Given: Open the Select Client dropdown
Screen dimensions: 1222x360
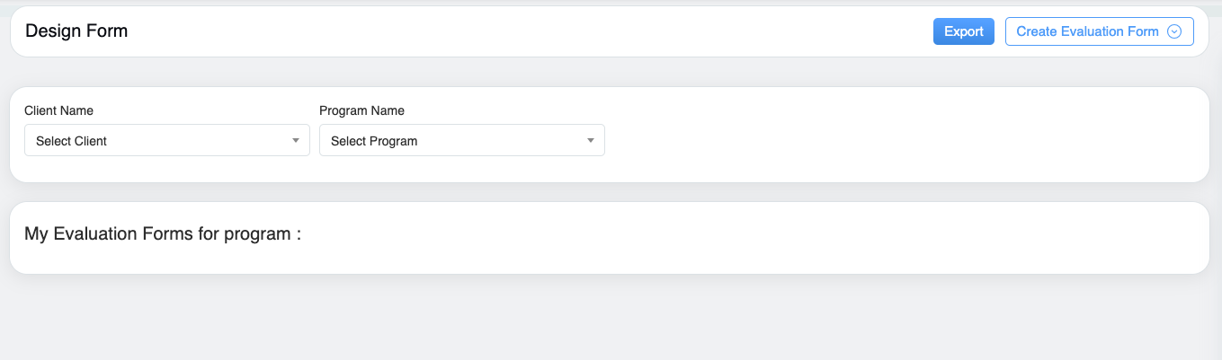Looking at the screenshot, I should coord(166,141).
